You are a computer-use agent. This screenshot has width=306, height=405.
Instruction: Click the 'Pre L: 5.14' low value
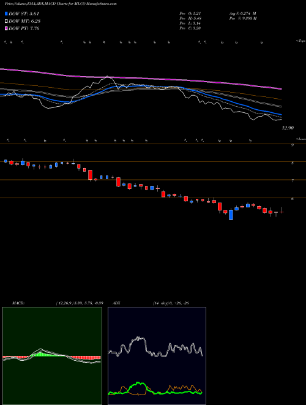pos(190,23)
